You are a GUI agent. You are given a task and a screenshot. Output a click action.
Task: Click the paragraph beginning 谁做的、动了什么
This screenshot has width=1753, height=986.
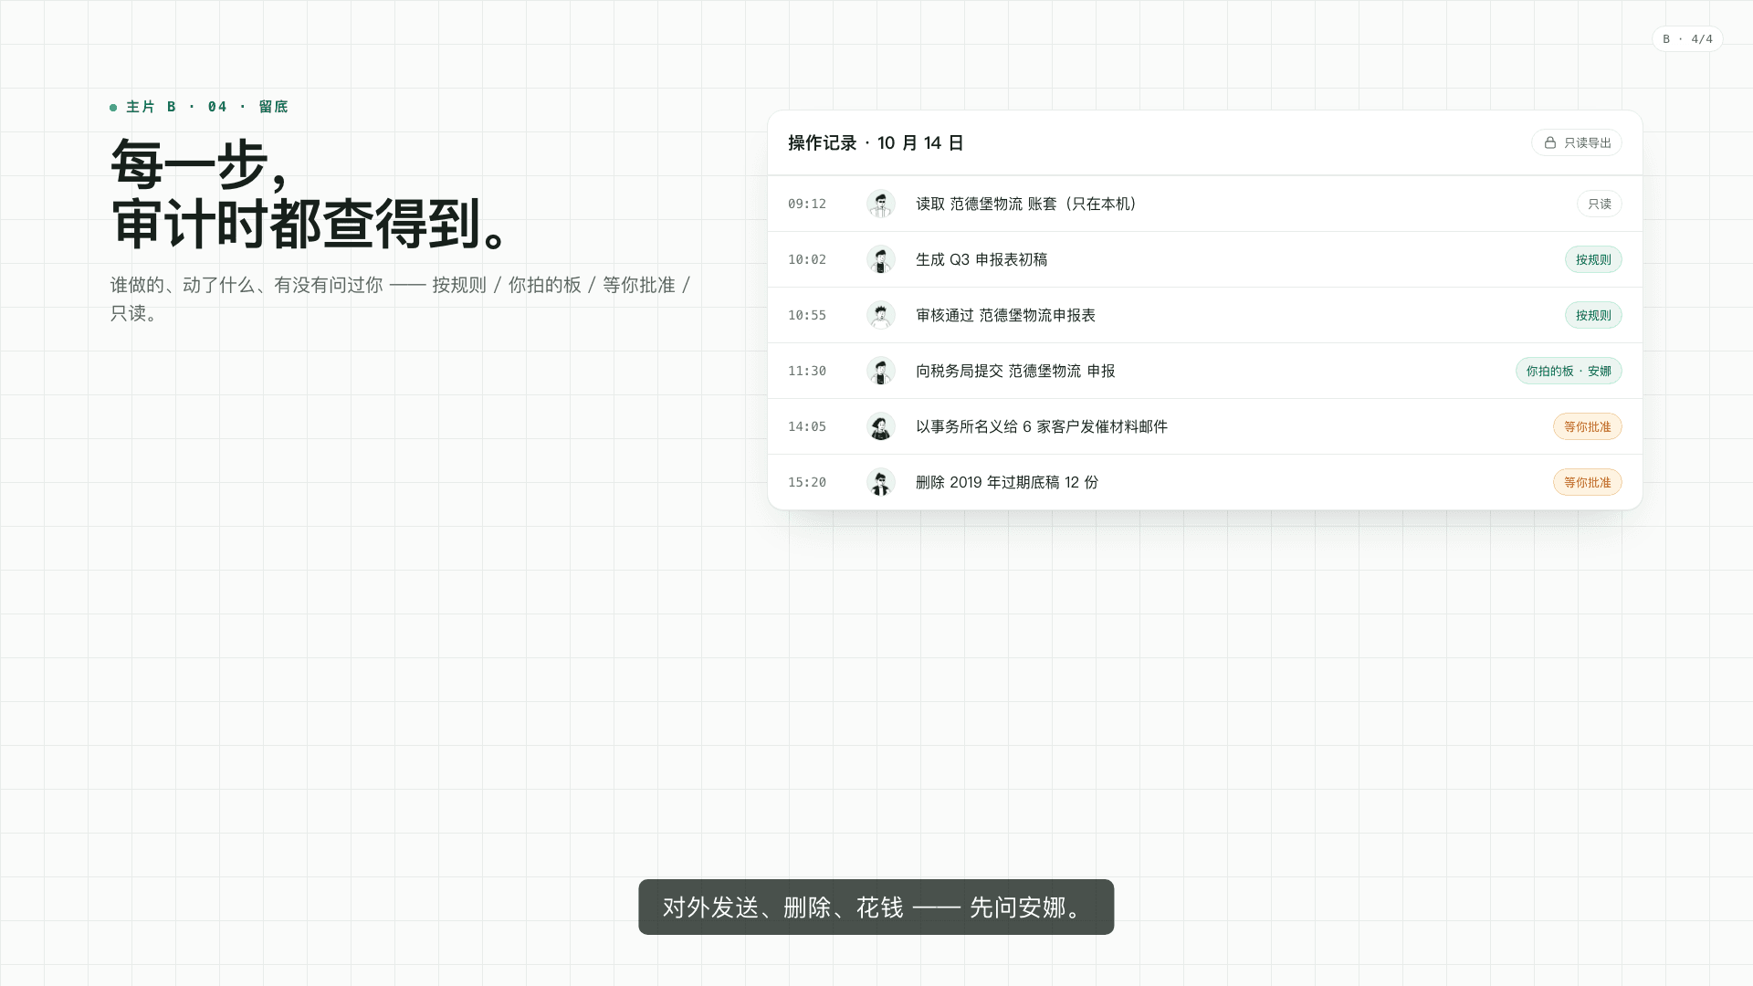(x=402, y=299)
